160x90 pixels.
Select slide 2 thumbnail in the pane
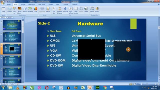point(12,37)
